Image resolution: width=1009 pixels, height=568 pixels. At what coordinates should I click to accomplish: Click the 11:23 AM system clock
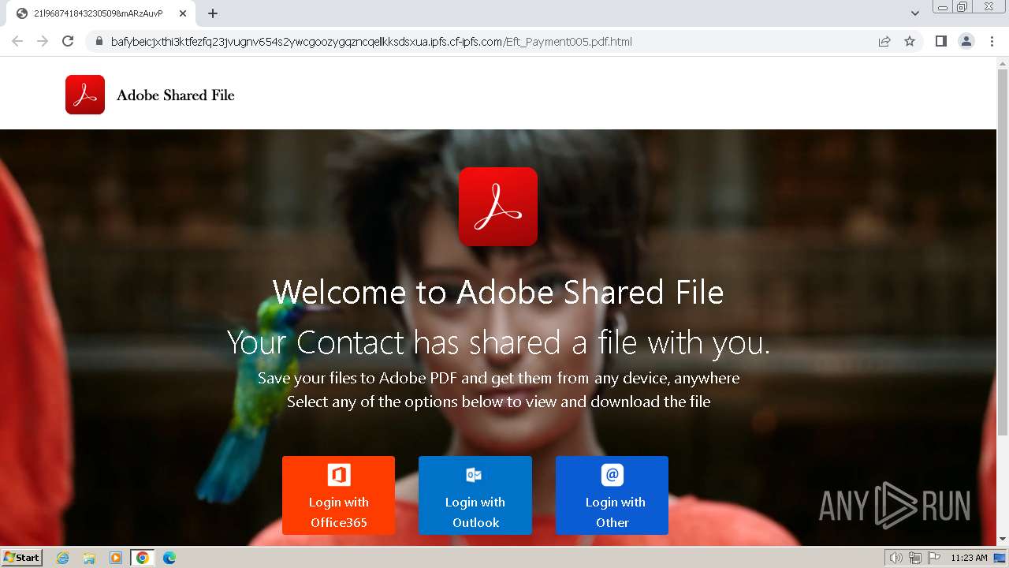pyautogui.click(x=969, y=558)
